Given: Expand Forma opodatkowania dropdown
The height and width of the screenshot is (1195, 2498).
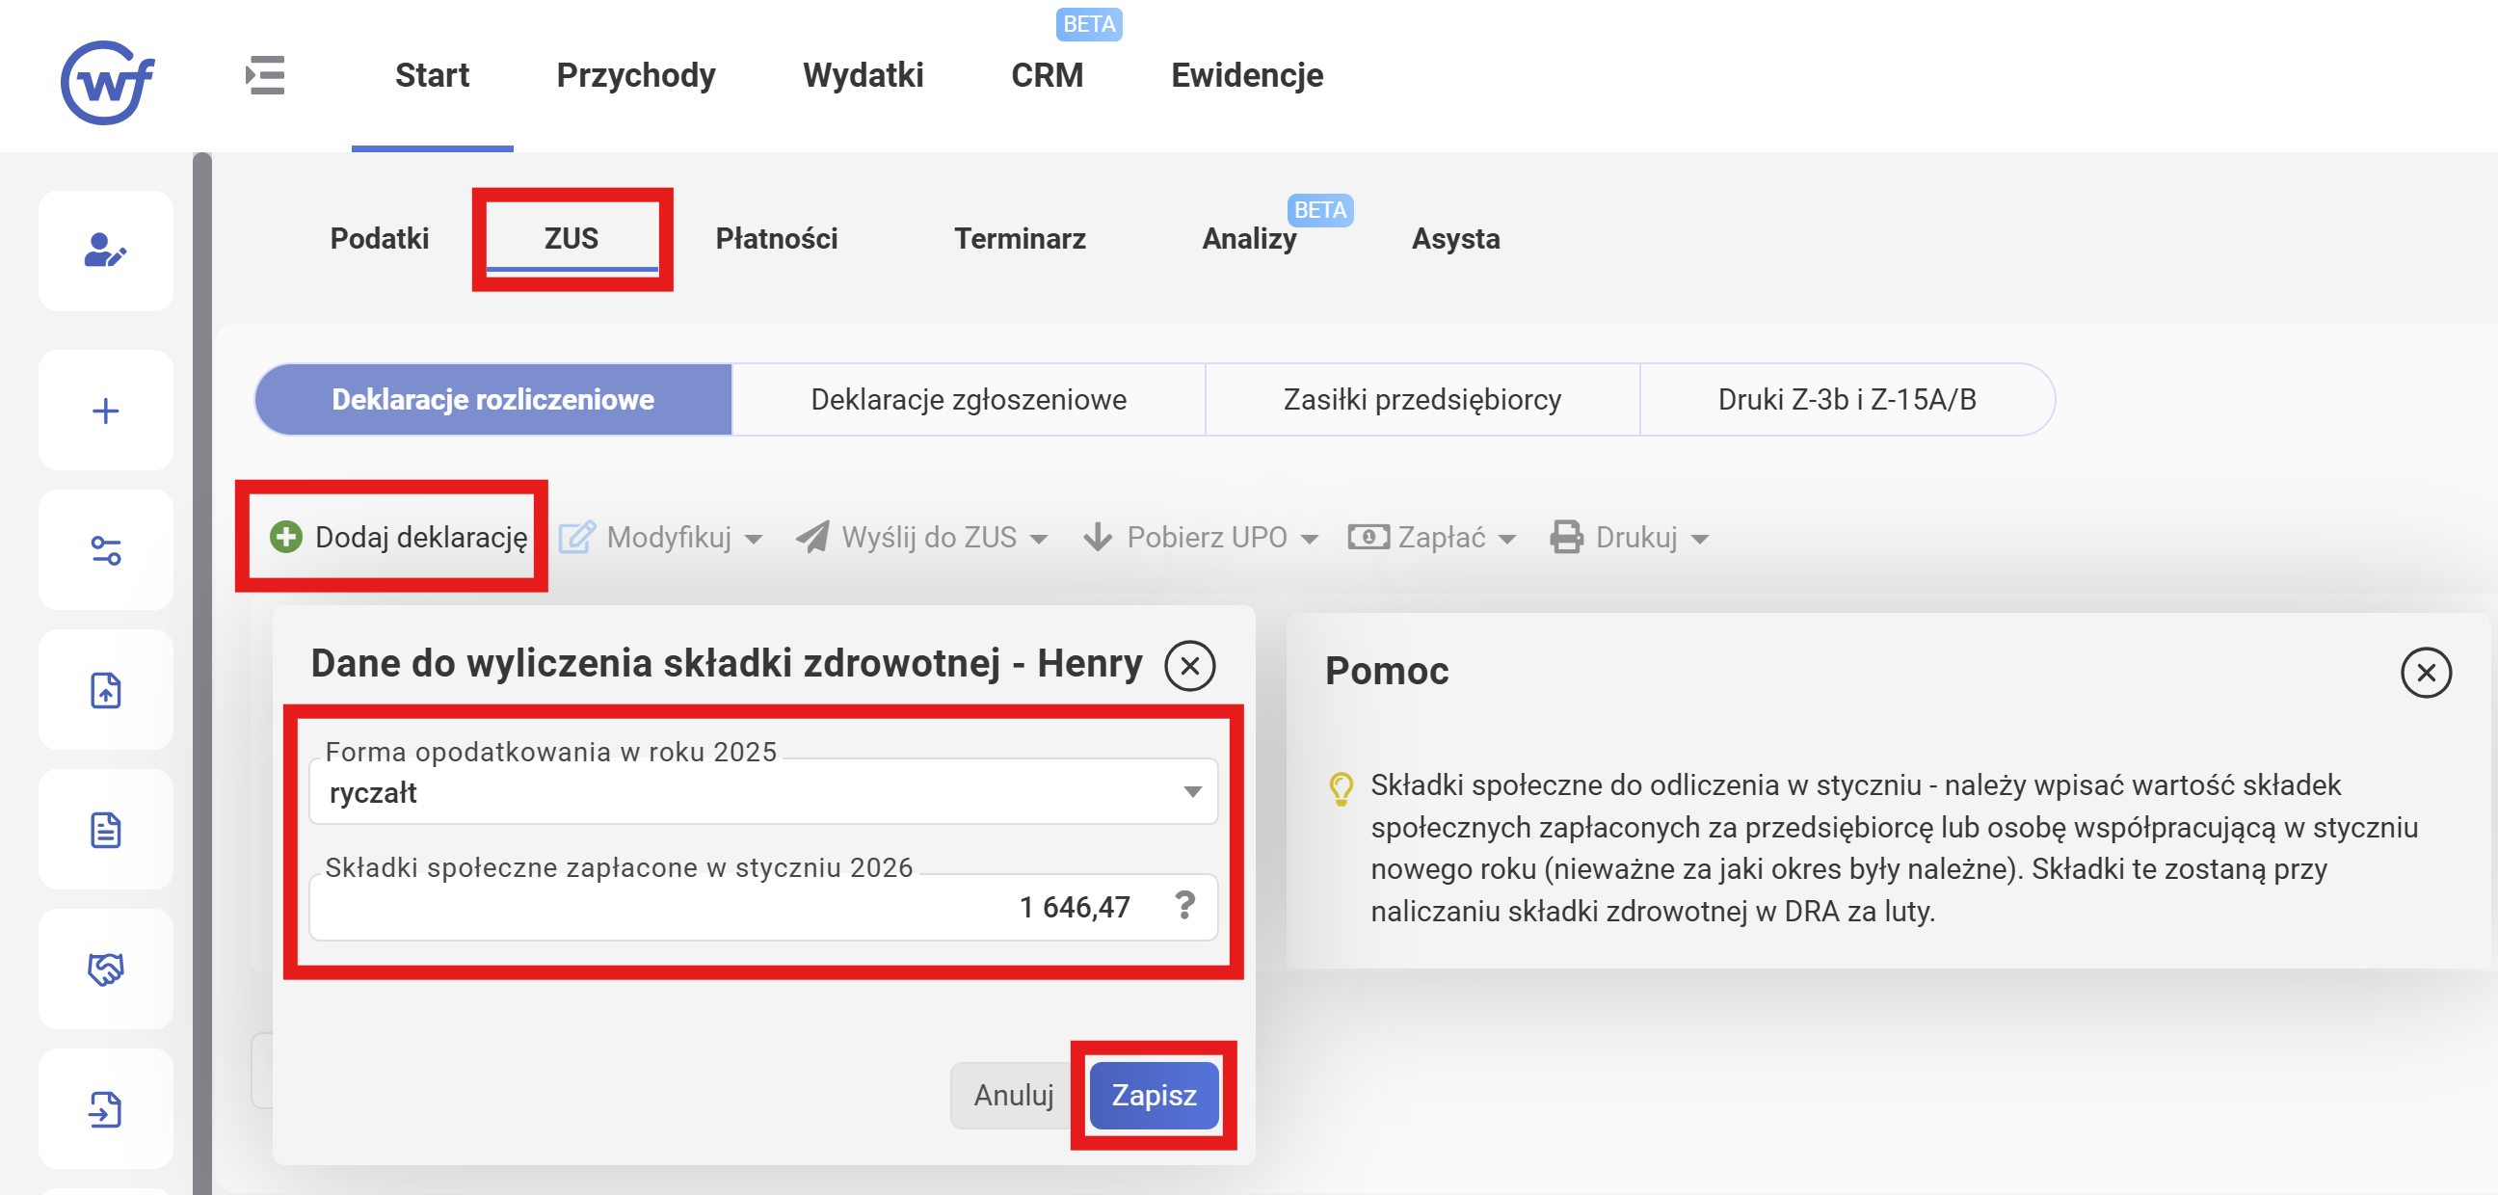Looking at the screenshot, I should (x=1192, y=792).
